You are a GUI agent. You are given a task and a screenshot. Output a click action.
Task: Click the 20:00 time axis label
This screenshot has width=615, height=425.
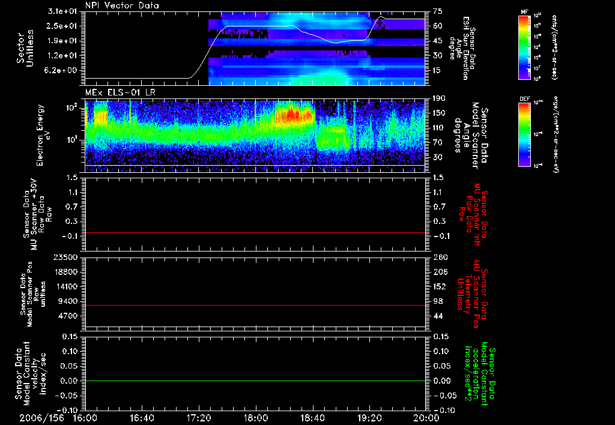click(426, 418)
